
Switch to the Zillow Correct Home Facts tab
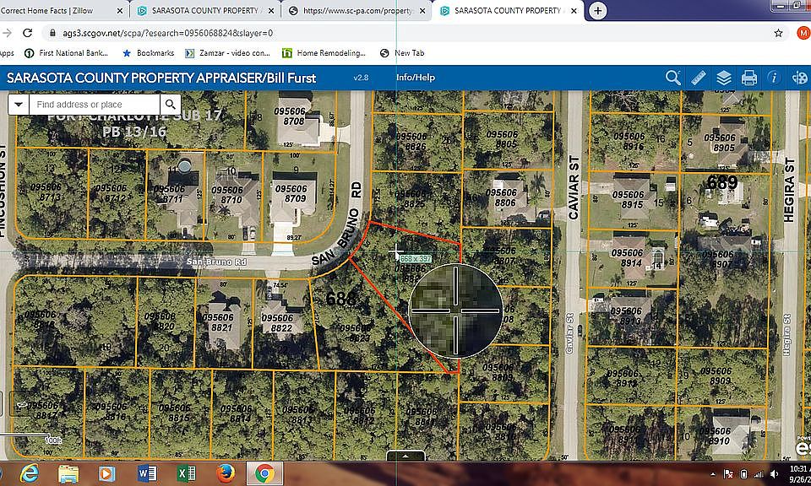59,11
